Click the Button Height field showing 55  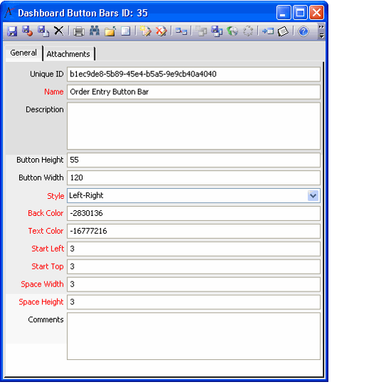pyautogui.click(x=194, y=160)
